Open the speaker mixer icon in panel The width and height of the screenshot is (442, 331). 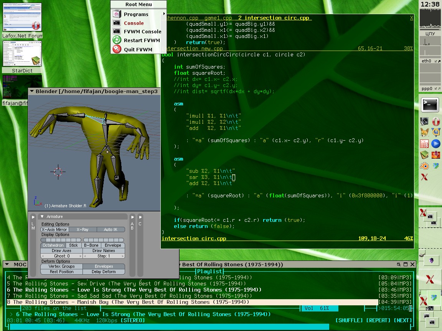click(424, 121)
